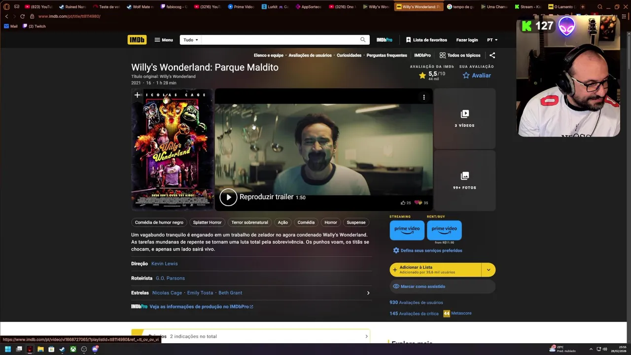This screenshot has width=631, height=355.
Task: Open Emily Tosta's page
Action: click(200, 293)
